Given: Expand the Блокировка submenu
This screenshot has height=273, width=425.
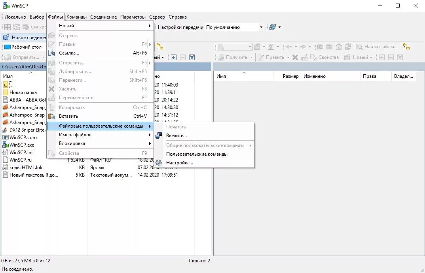Looking at the screenshot, I should 100,143.
